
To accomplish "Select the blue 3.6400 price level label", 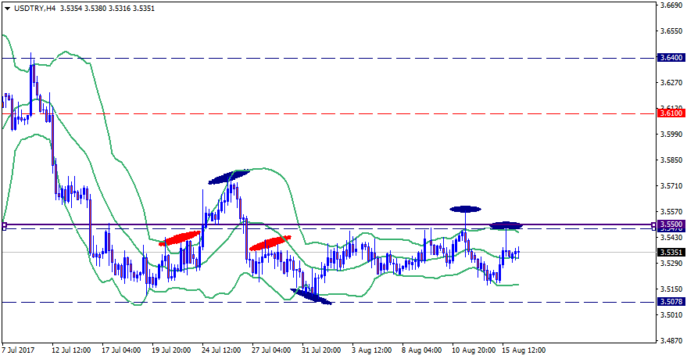I will [669, 58].
